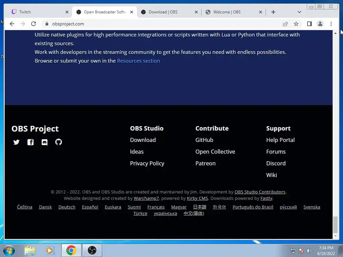Open the Chrome three-dot menu

(x=331, y=24)
